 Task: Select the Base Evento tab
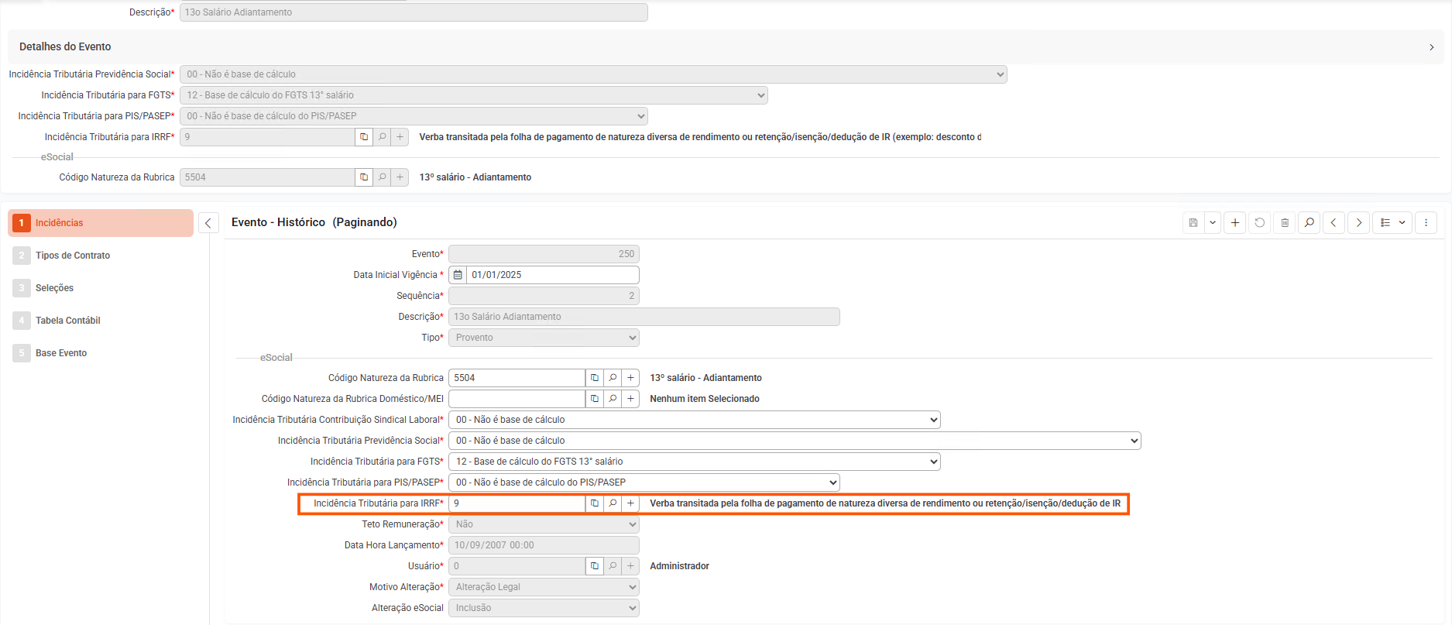(x=61, y=353)
